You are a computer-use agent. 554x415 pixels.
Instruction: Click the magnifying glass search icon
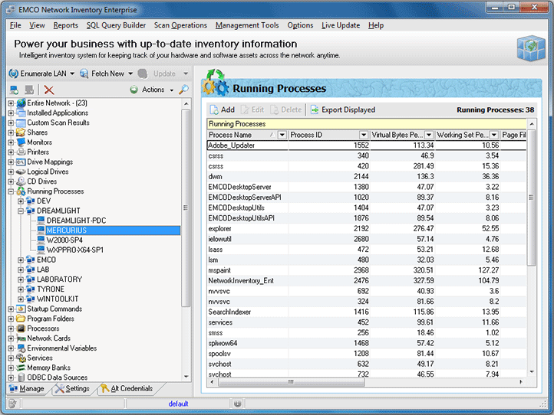click(183, 90)
